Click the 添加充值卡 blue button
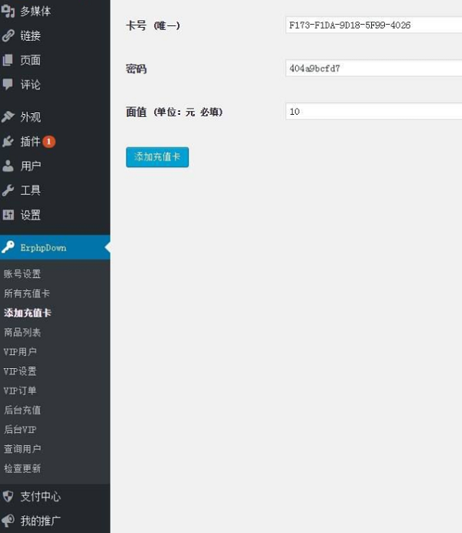This screenshot has height=533, width=462. (157, 157)
